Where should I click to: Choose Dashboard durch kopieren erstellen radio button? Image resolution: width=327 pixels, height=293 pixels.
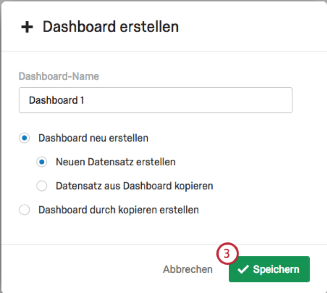(x=25, y=210)
